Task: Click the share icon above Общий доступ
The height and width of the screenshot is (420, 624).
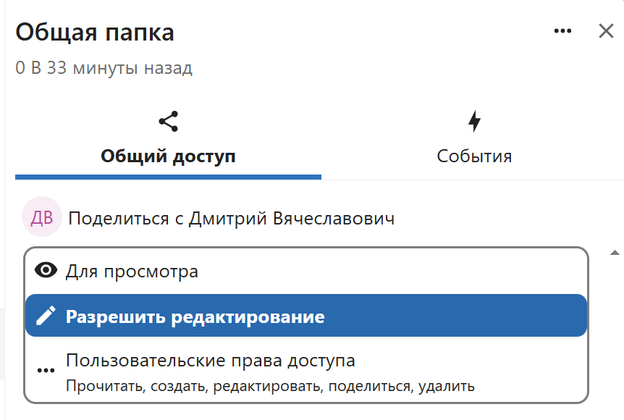Action: click(x=168, y=122)
